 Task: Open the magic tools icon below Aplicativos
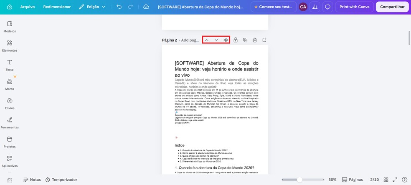pyautogui.click(x=10, y=180)
